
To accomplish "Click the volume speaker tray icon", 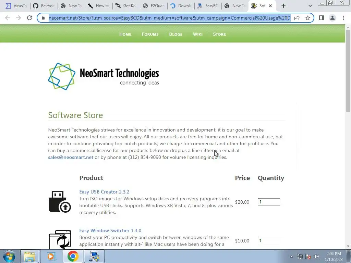I will click(316, 256).
